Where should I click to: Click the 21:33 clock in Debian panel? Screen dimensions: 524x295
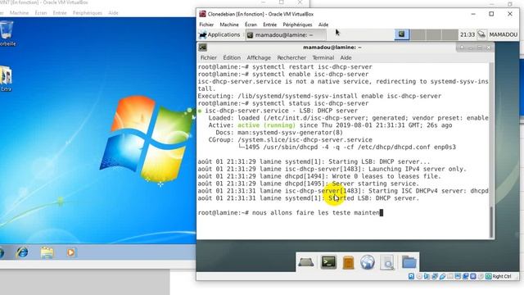468,34
